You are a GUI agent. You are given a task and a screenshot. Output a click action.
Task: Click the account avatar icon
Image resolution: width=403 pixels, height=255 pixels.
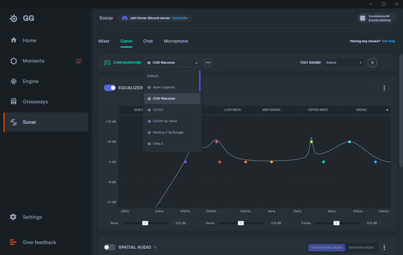coord(363,18)
